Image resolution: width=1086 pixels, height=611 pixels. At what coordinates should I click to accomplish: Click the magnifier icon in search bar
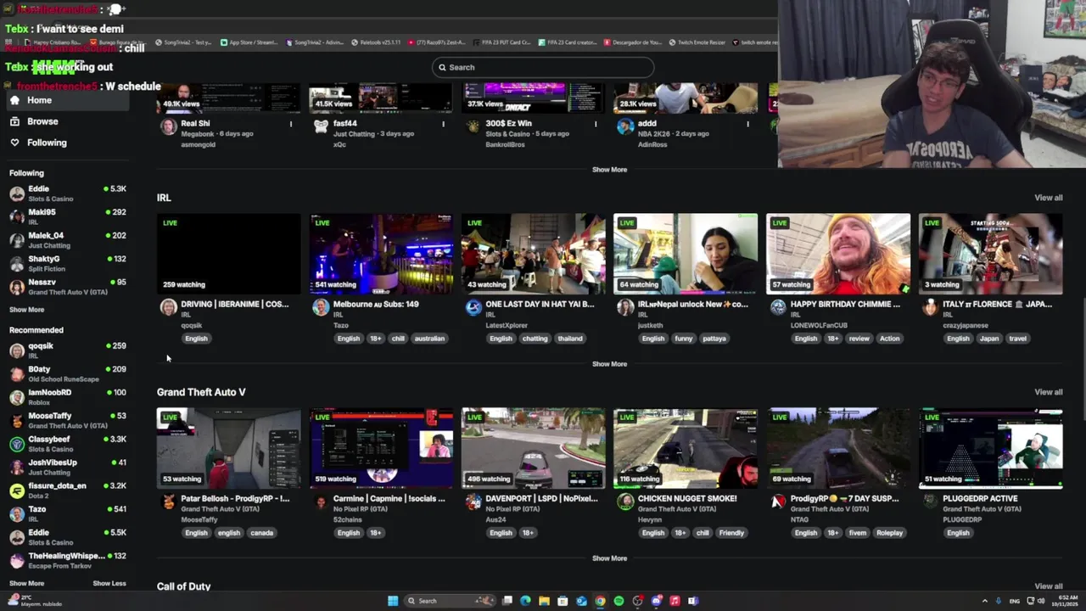coord(441,67)
